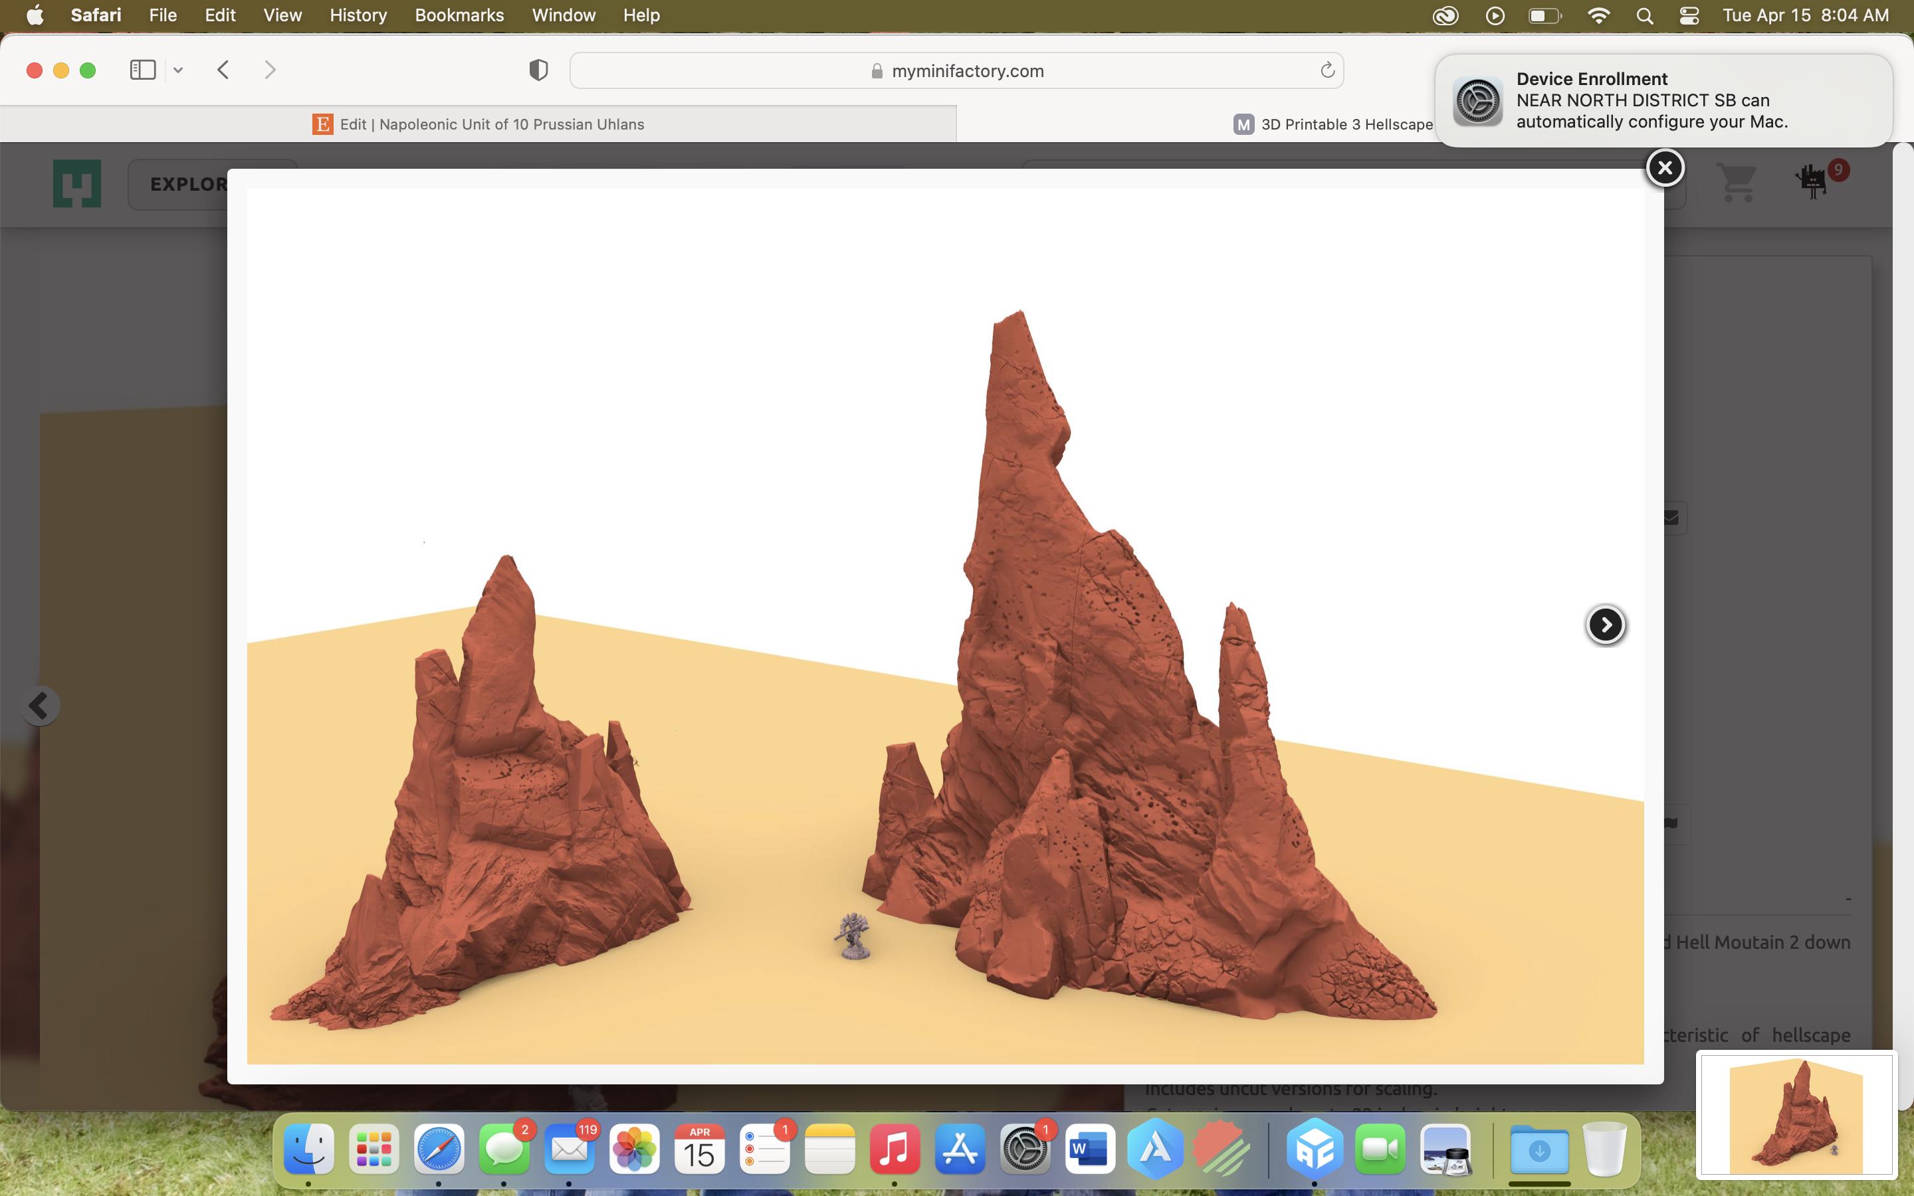Open the Help menu
This screenshot has height=1196, width=1914.
pos(641,15)
